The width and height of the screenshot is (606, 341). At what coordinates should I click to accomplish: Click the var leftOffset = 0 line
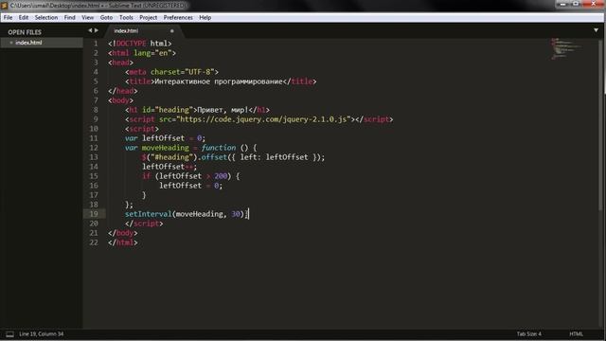[x=165, y=138]
